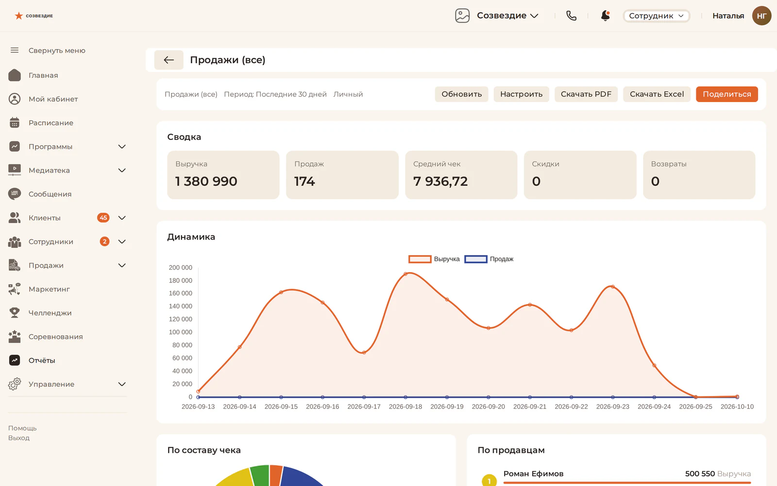Click the НГ user avatar
Screen dimensions: 777x486
pyautogui.click(x=761, y=16)
